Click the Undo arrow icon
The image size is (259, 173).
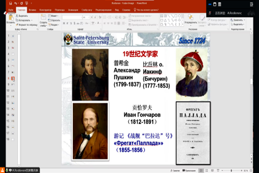16,3
